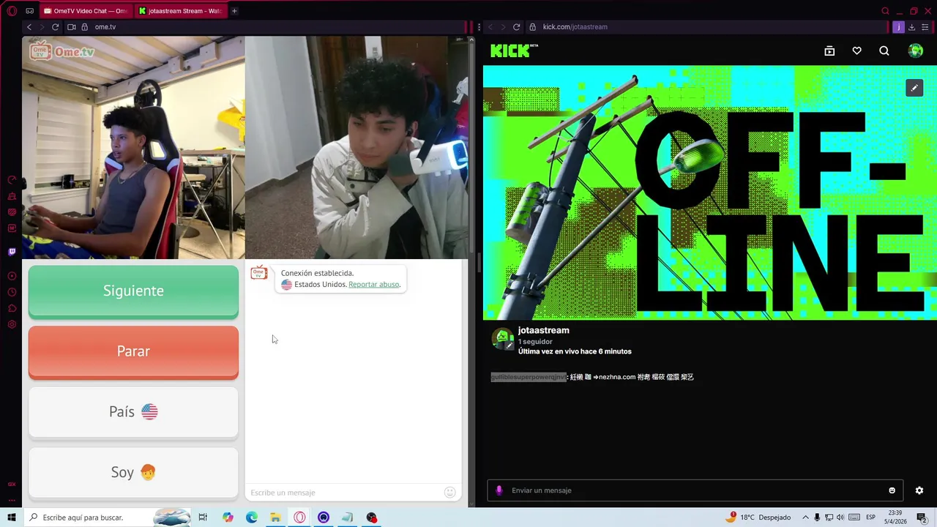The height and width of the screenshot is (527, 937).
Task: Open the Easy Setup menu icon
Action: pos(925,27)
